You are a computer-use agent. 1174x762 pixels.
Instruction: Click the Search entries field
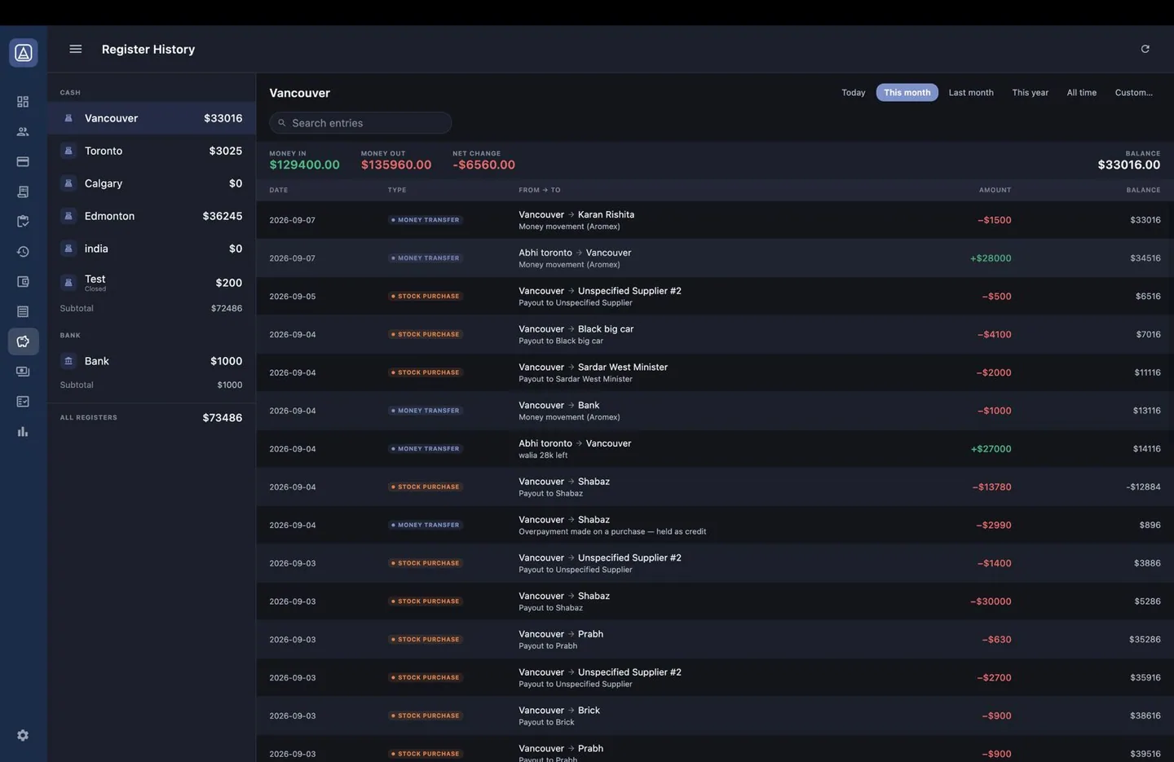360,123
